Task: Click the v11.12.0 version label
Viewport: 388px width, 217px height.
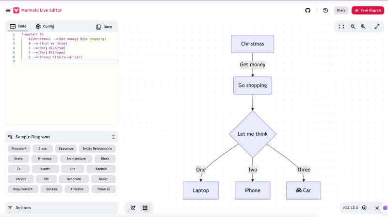Action: (350, 208)
